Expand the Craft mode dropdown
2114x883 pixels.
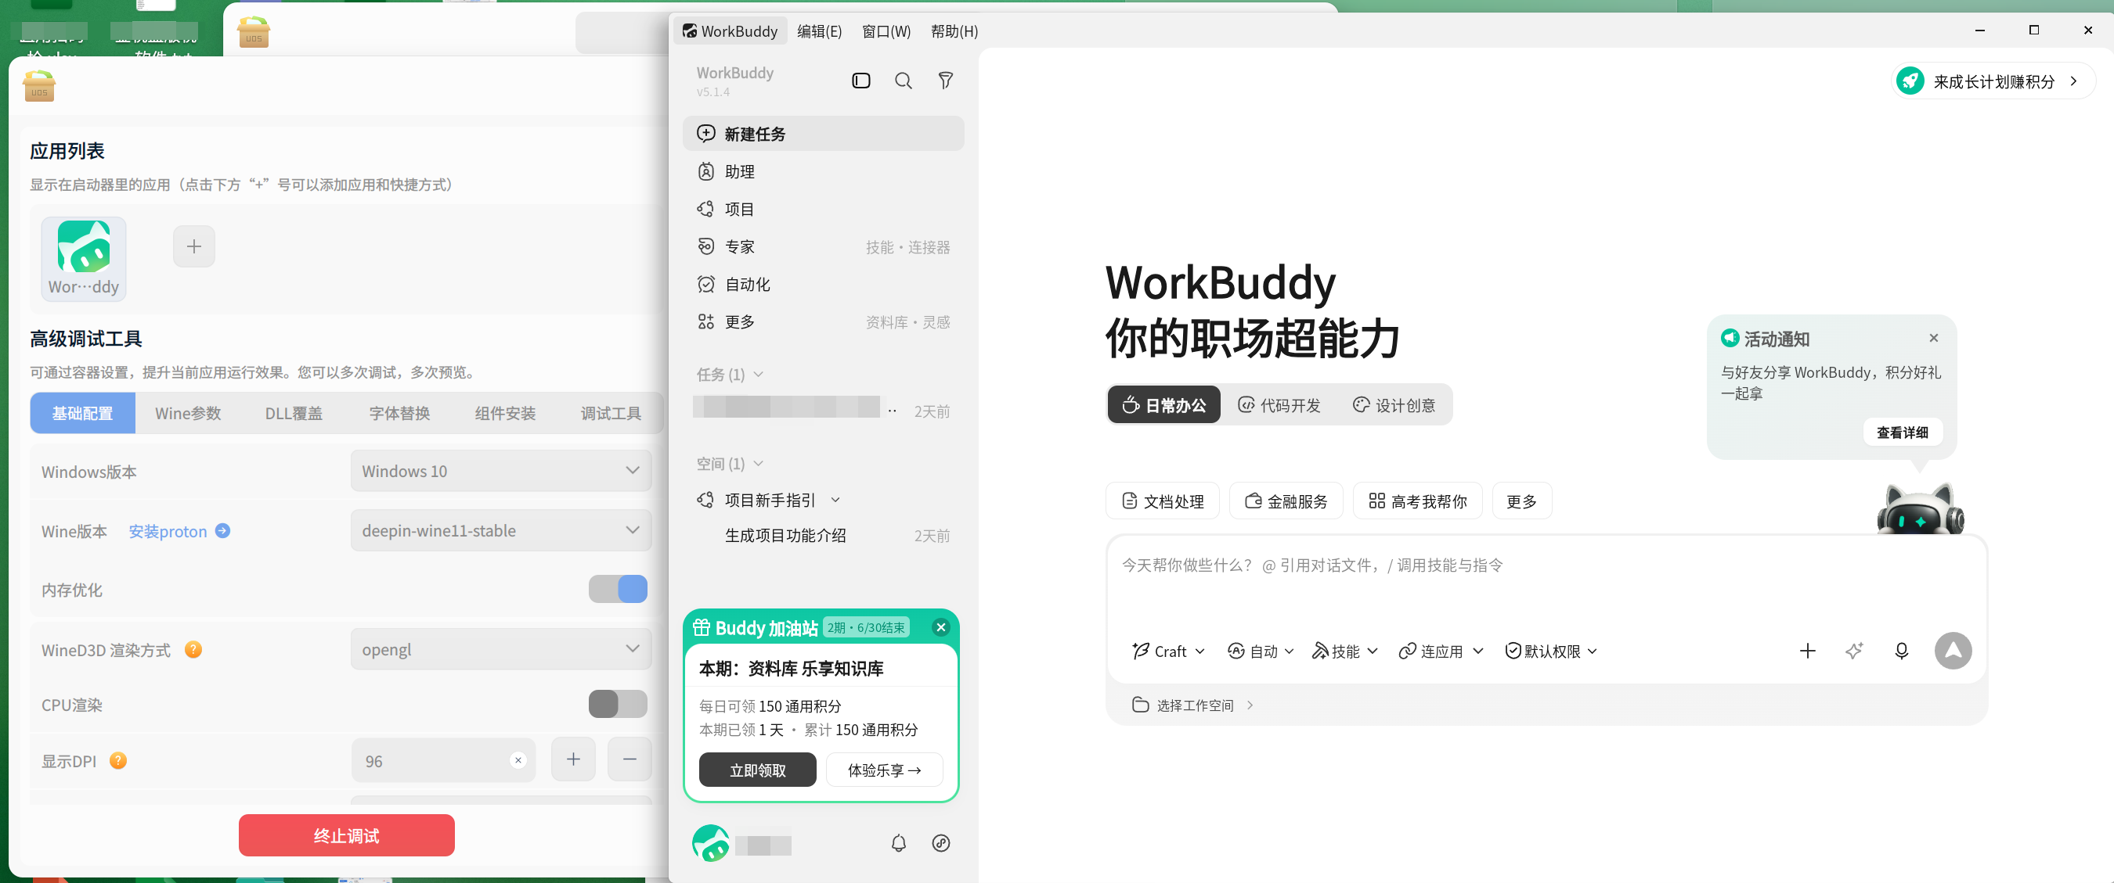click(x=1169, y=651)
